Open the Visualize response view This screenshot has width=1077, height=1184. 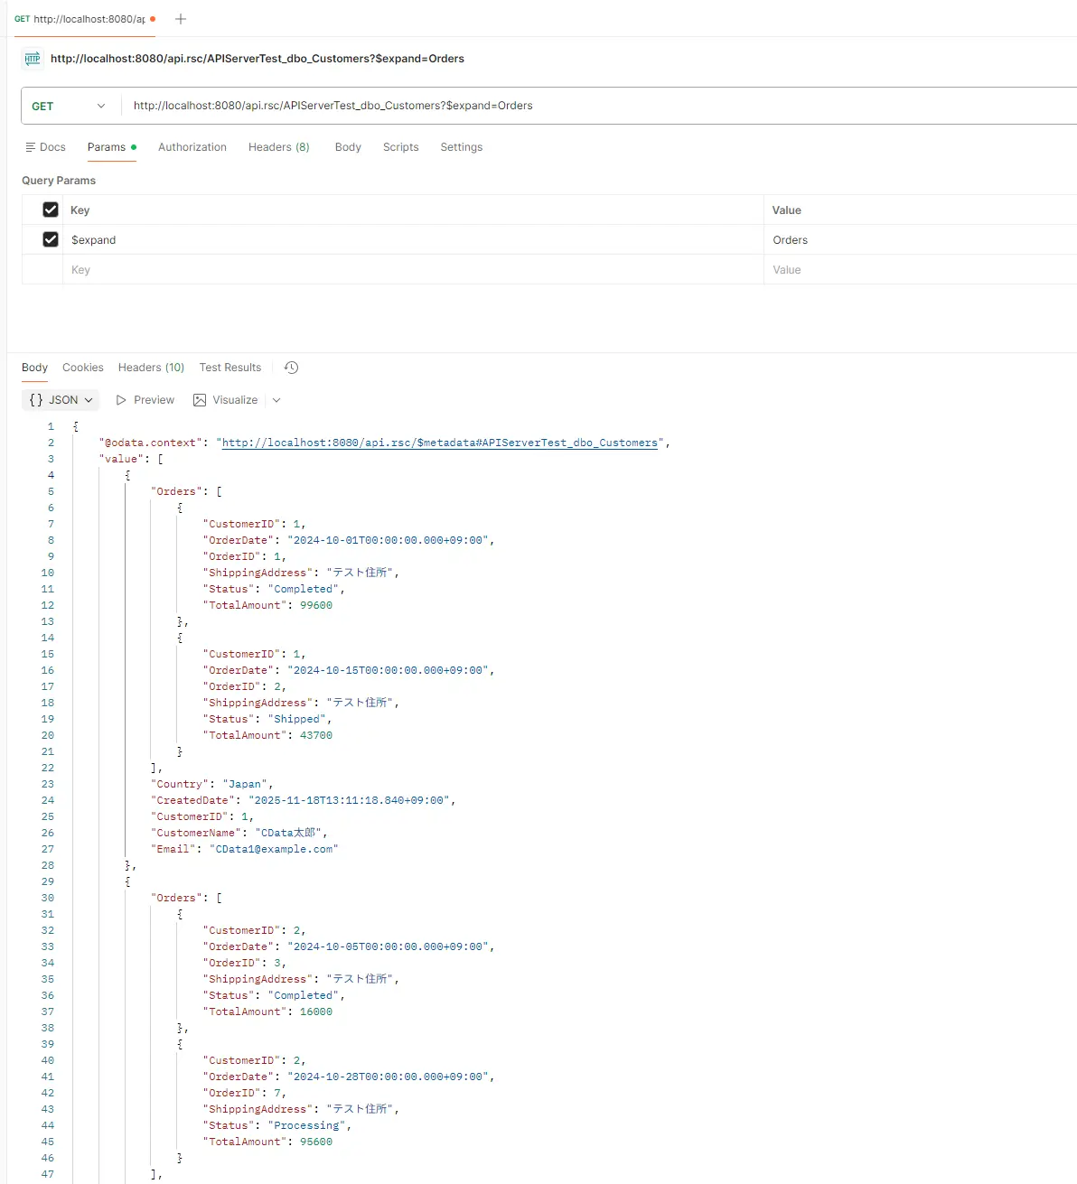(226, 400)
